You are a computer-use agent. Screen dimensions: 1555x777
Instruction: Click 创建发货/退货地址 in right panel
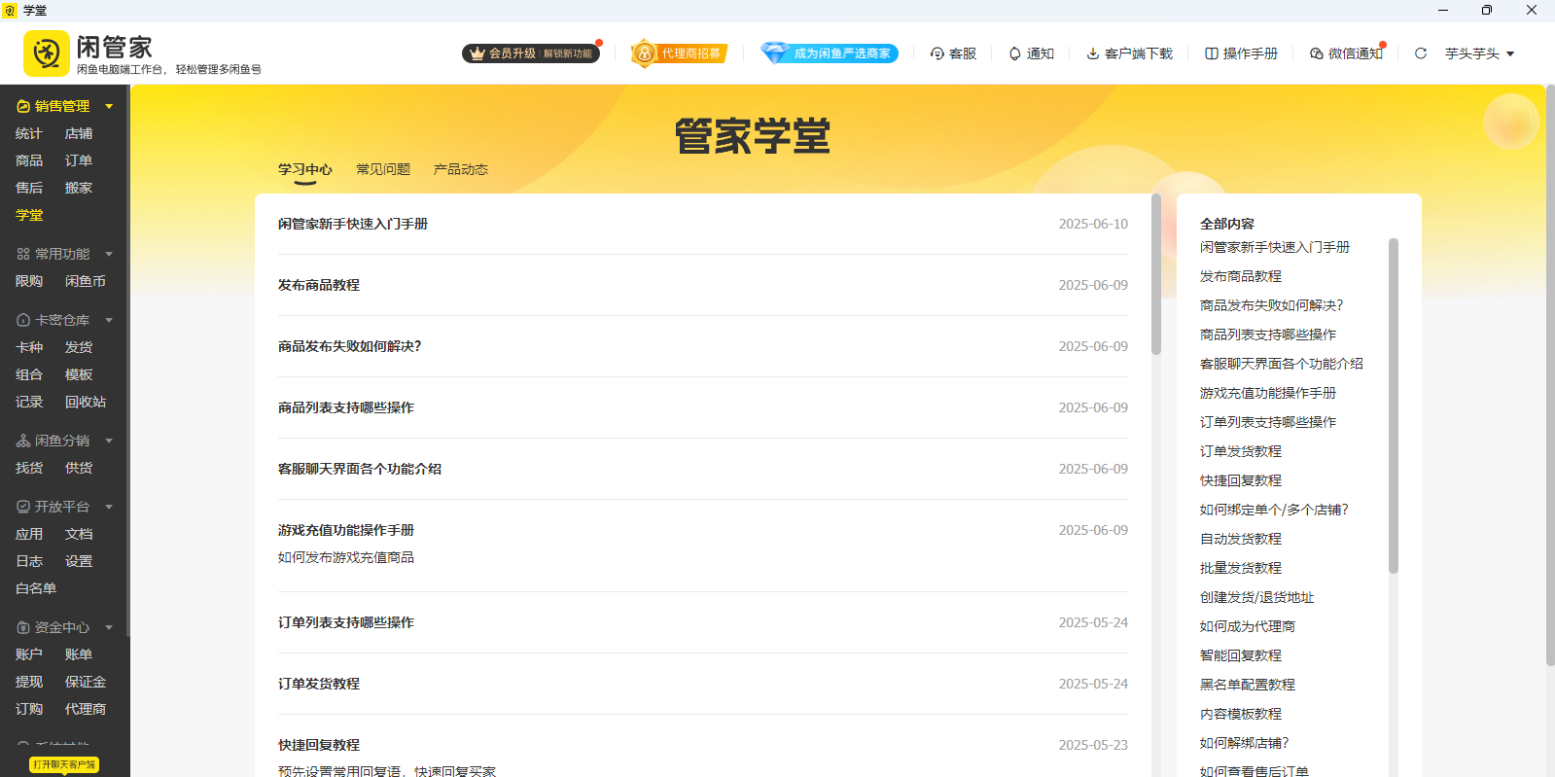pos(1256,597)
